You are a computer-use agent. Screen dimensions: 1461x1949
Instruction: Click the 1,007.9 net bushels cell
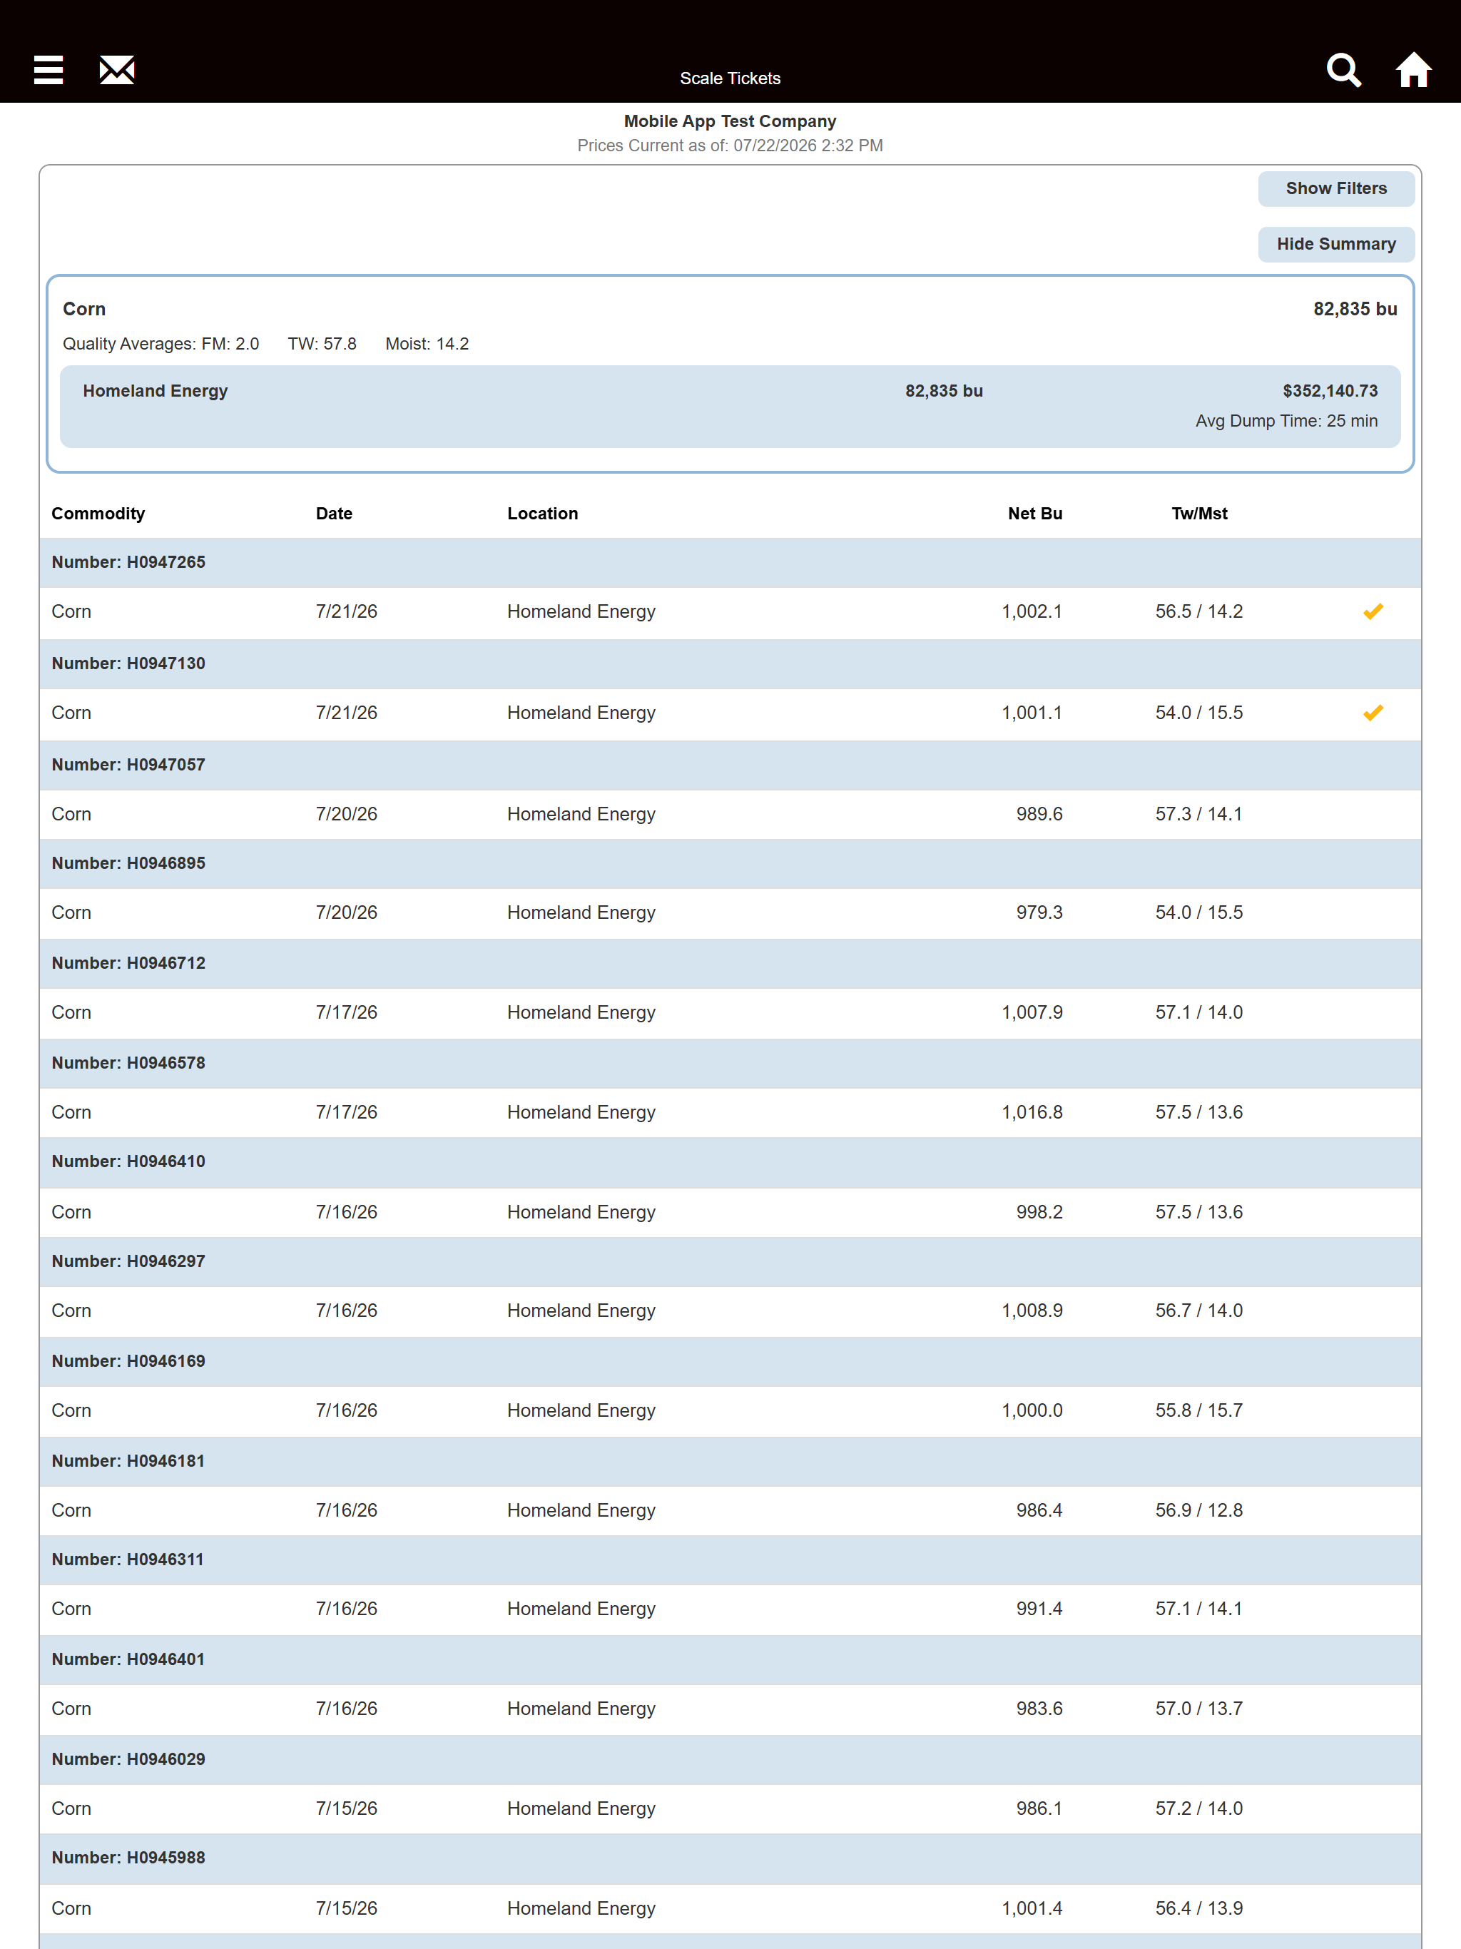(1032, 1012)
